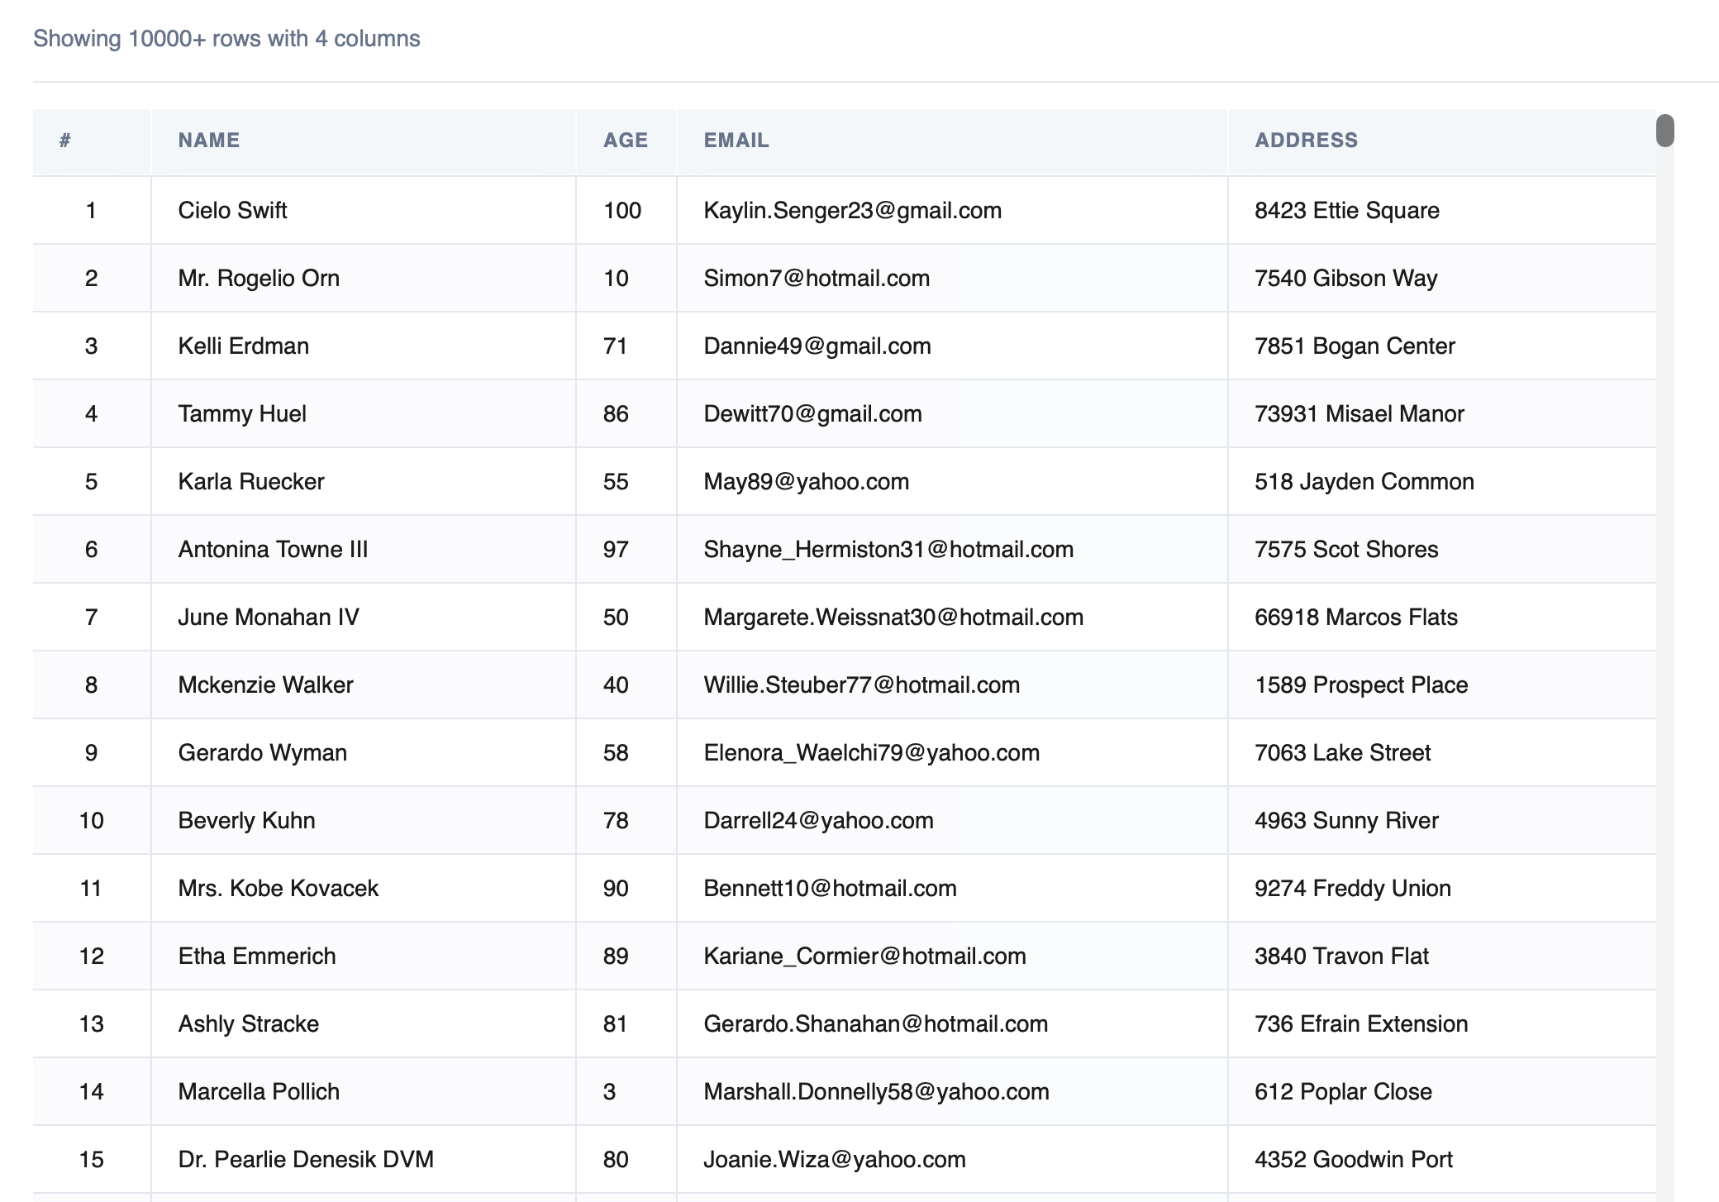Select the row for Cielo Swift
The image size is (1719, 1202).
coord(232,210)
